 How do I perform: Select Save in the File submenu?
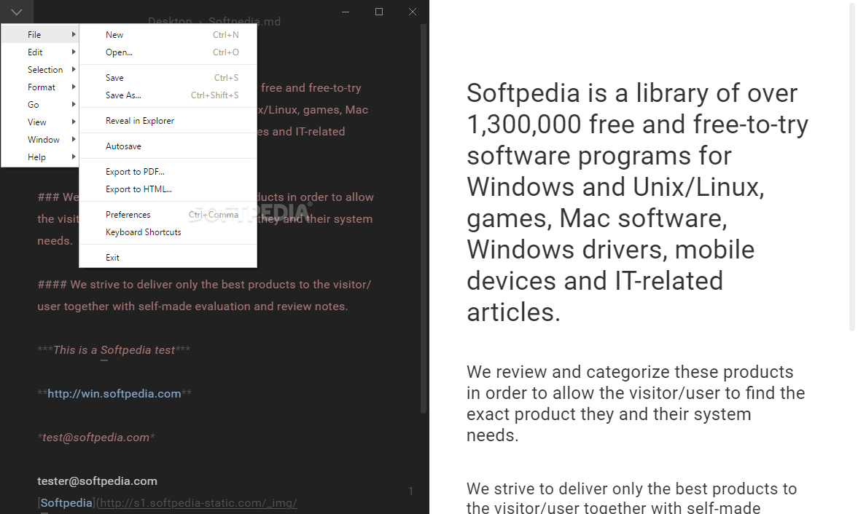168,78
